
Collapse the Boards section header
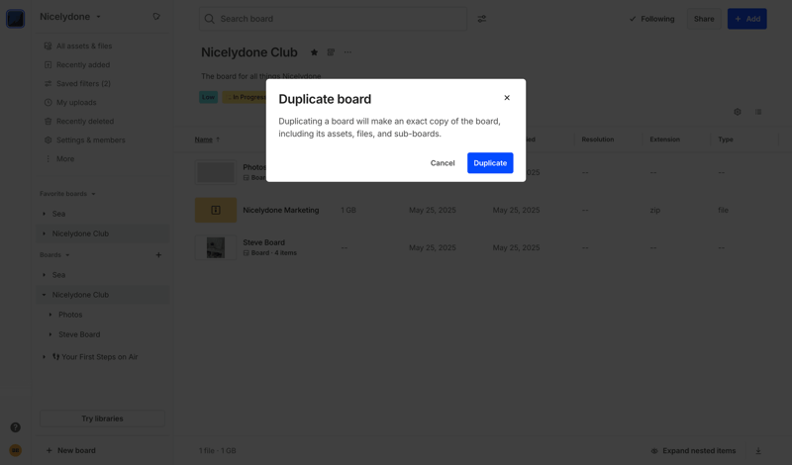point(54,255)
